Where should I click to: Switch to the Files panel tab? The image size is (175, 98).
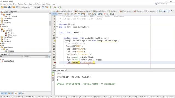coord(7,11)
